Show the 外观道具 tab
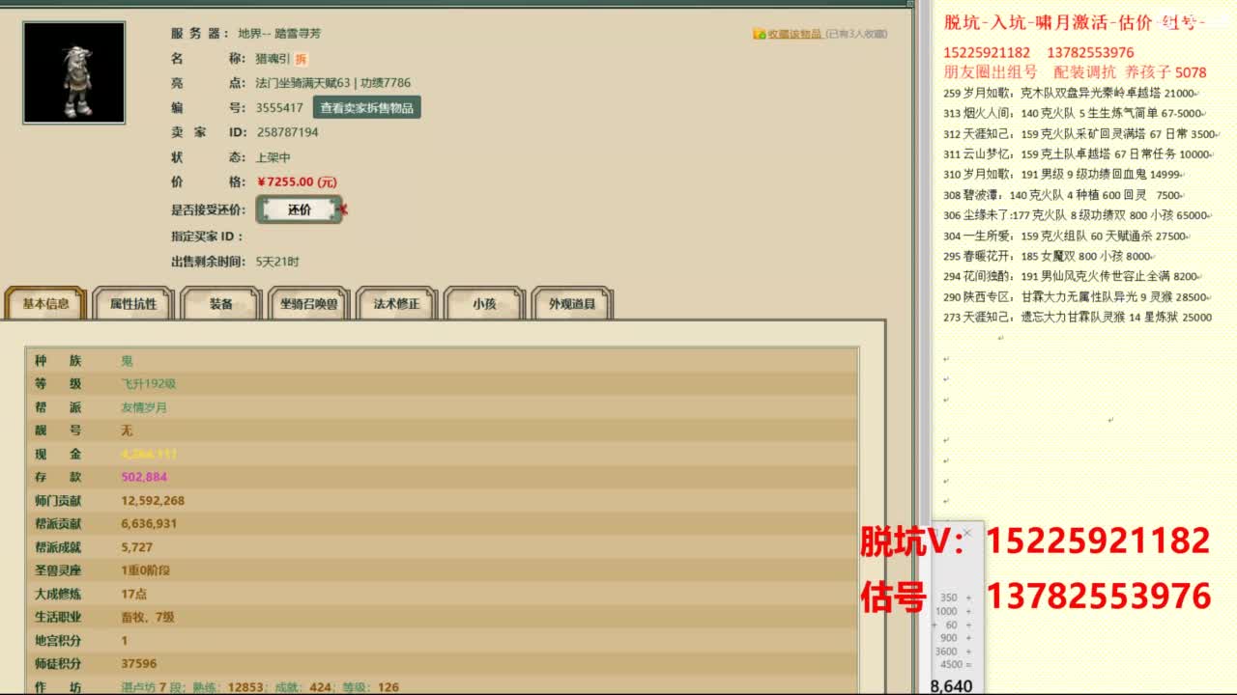Viewport: 1237px width, 695px height. point(572,303)
